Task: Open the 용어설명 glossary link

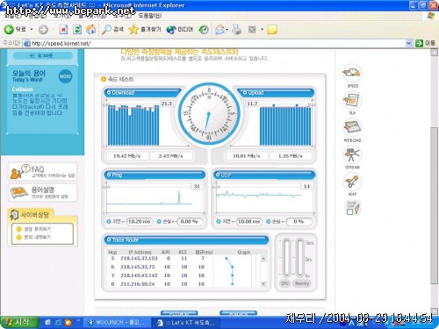Action: click(x=43, y=192)
